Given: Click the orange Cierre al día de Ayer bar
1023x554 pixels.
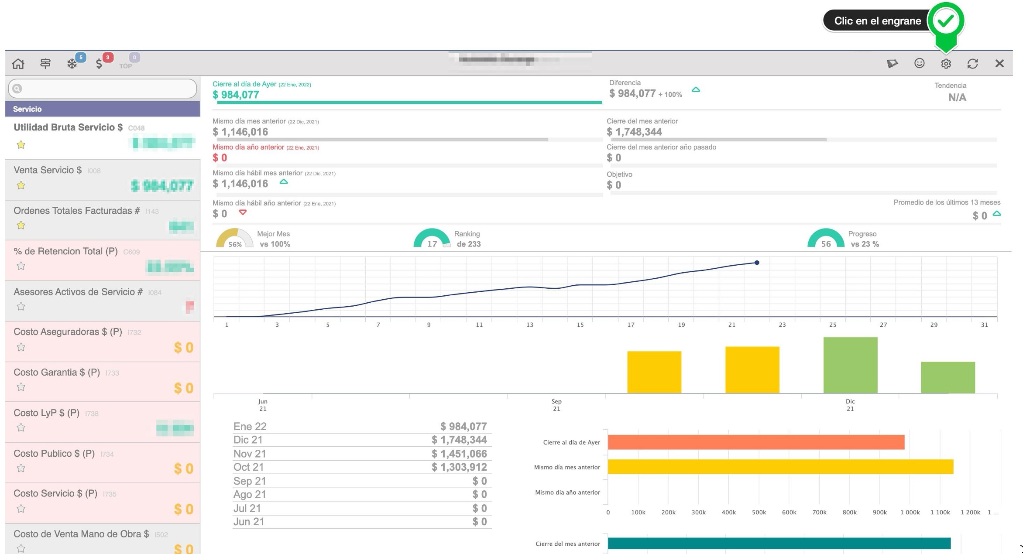Looking at the screenshot, I should point(756,442).
